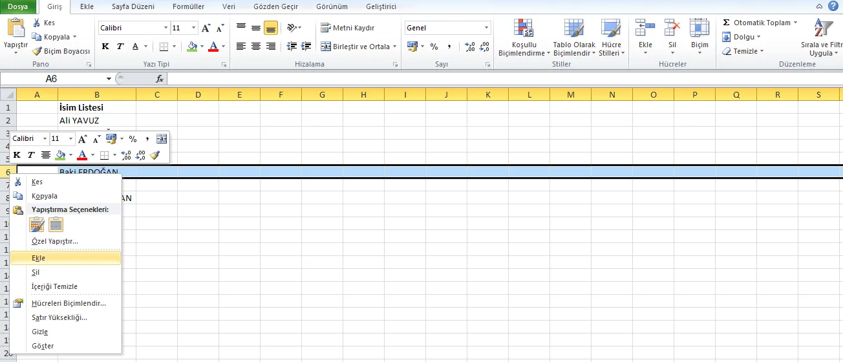Choose Ekle from the context menu
Image resolution: width=843 pixels, height=362 pixels.
39,258
